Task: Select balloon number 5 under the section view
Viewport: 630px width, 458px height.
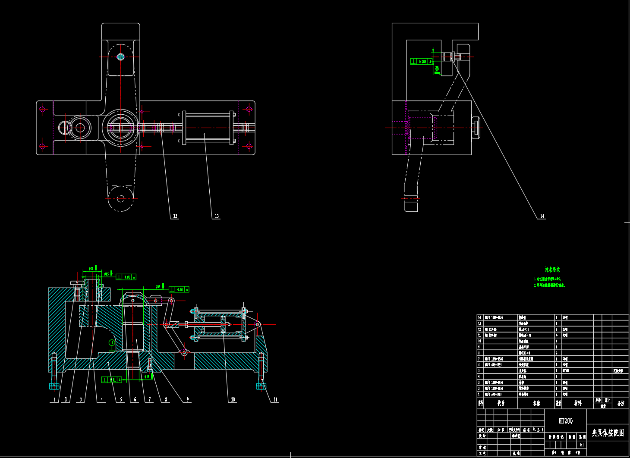Action: click(x=121, y=400)
